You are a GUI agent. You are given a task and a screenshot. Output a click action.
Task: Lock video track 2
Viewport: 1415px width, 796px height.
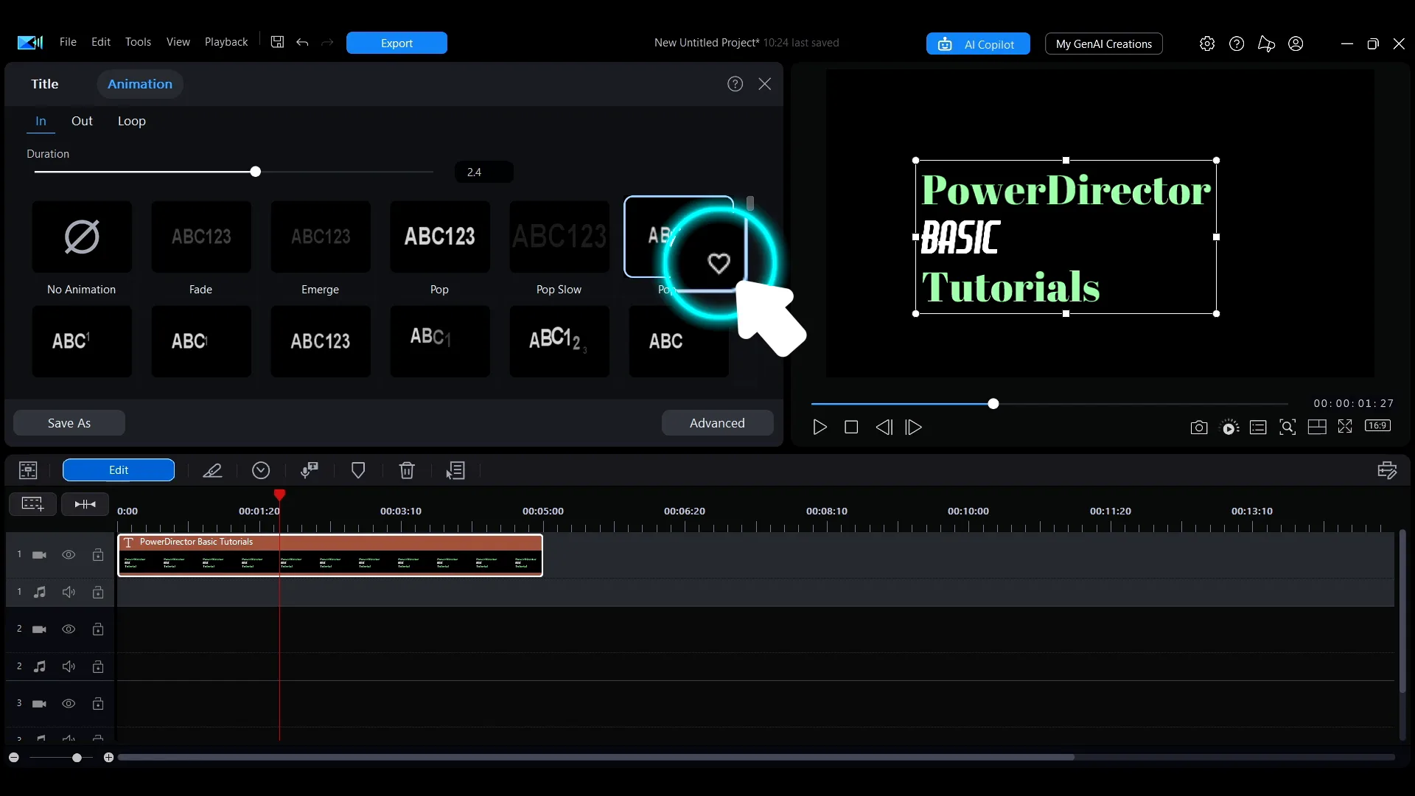pos(98,629)
